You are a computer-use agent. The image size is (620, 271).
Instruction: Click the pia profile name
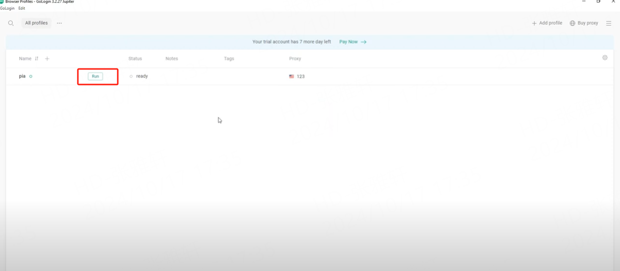point(22,76)
